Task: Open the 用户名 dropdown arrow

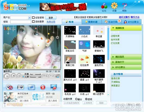Action: click(x=30, y=18)
